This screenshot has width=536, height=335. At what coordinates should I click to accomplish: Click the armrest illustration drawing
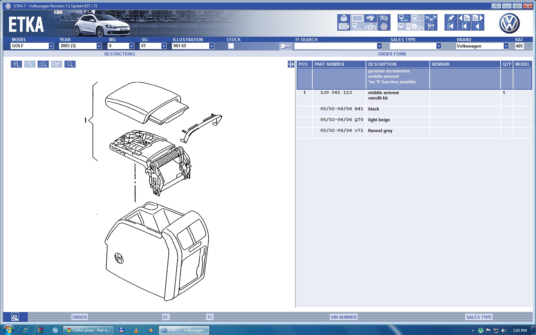[x=153, y=191]
